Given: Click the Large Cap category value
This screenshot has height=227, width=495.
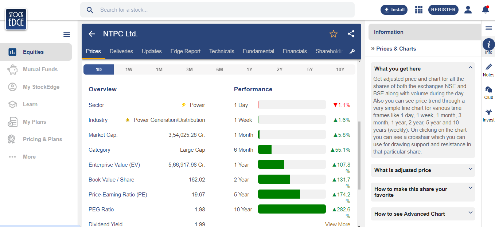Looking at the screenshot, I should (x=192, y=150).
